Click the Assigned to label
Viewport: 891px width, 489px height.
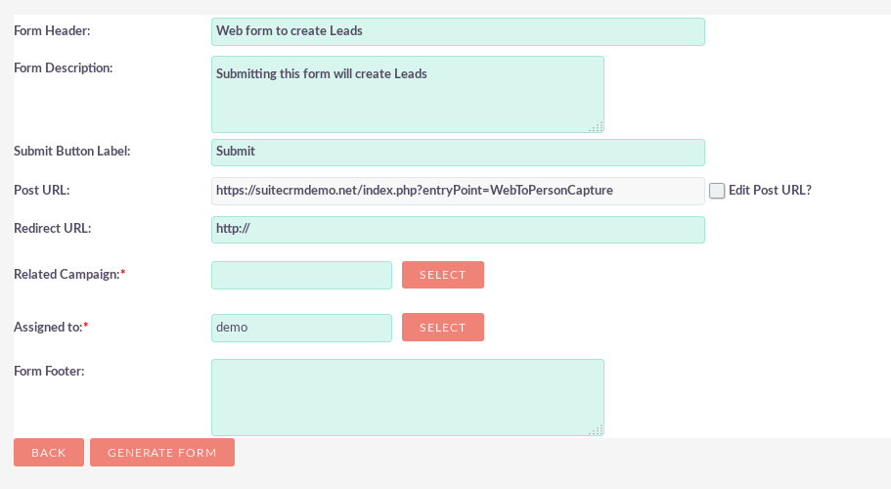pos(48,327)
